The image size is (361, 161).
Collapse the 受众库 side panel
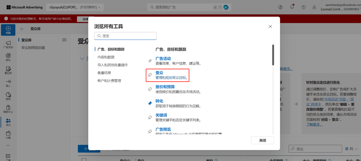pyautogui.click(x=65, y=40)
